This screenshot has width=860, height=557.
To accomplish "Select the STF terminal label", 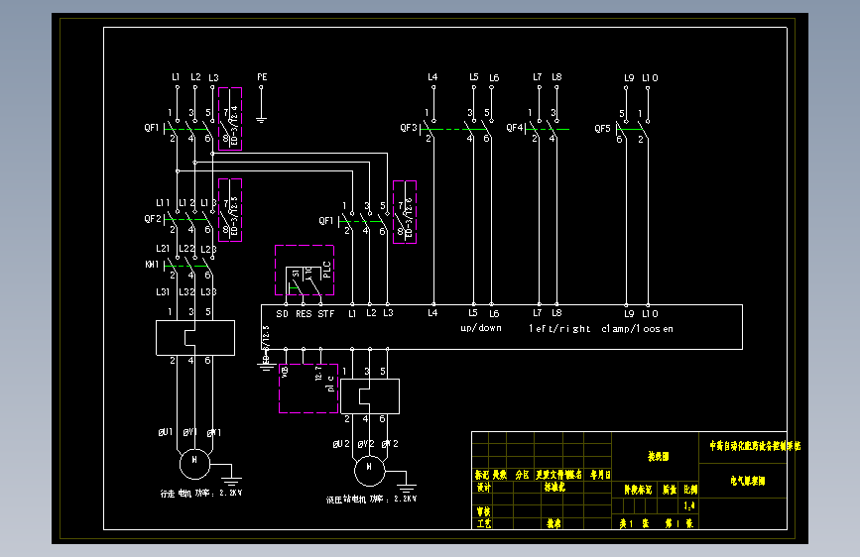I will click(325, 313).
